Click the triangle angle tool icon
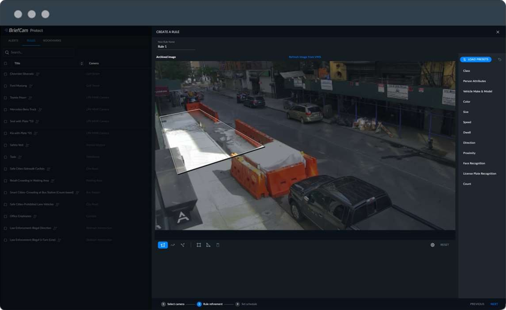Image resolution: width=506 pixels, height=310 pixels. [x=208, y=245]
